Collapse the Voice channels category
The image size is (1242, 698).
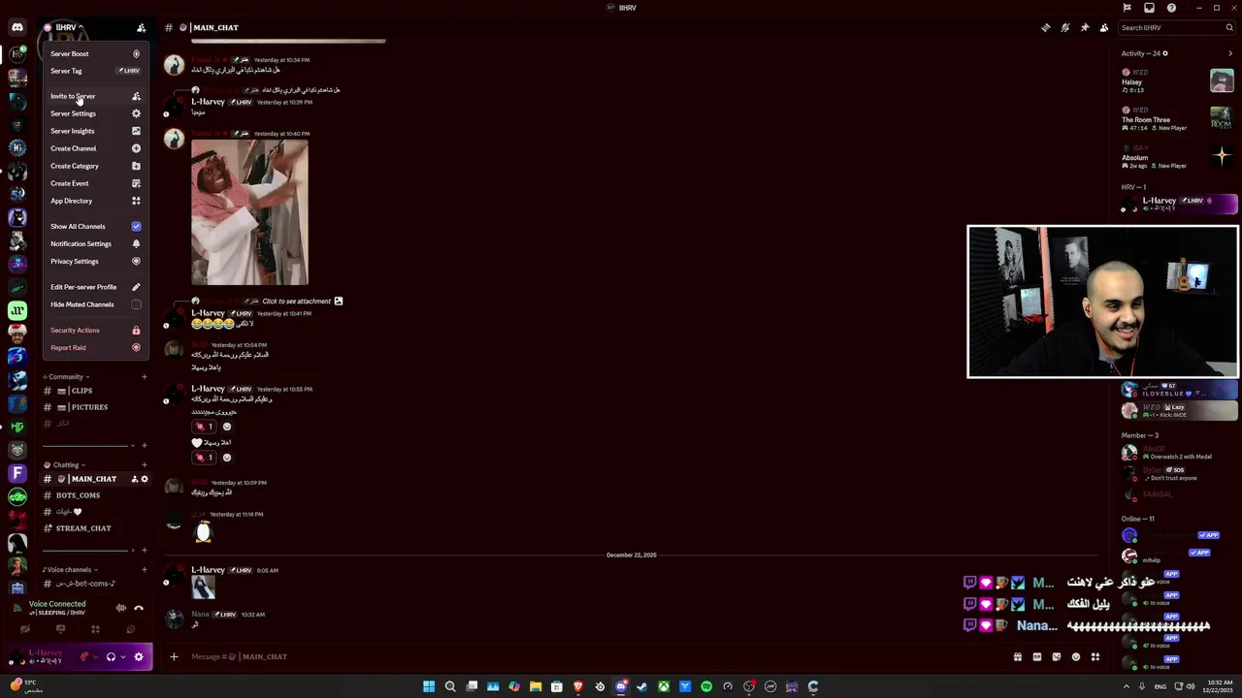pyautogui.click(x=70, y=569)
